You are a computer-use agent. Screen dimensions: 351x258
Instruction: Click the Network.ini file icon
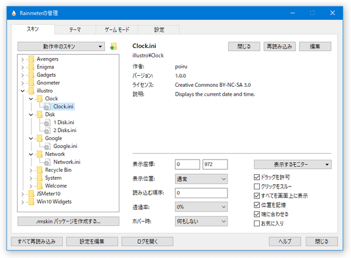click(x=47, y=162)
